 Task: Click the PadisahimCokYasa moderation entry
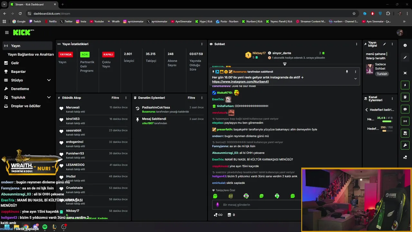coord(170,109)
